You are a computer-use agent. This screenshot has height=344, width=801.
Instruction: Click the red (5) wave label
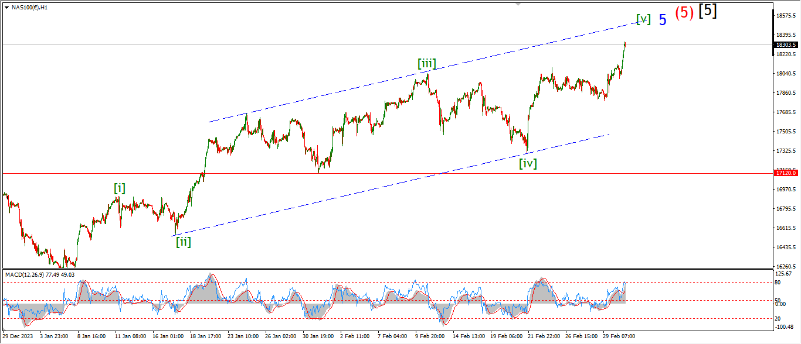pos(684,13)
